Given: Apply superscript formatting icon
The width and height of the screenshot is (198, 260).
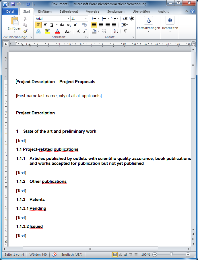Looking at the screenshot, I should pyautogui.click(x=75, y=25).
